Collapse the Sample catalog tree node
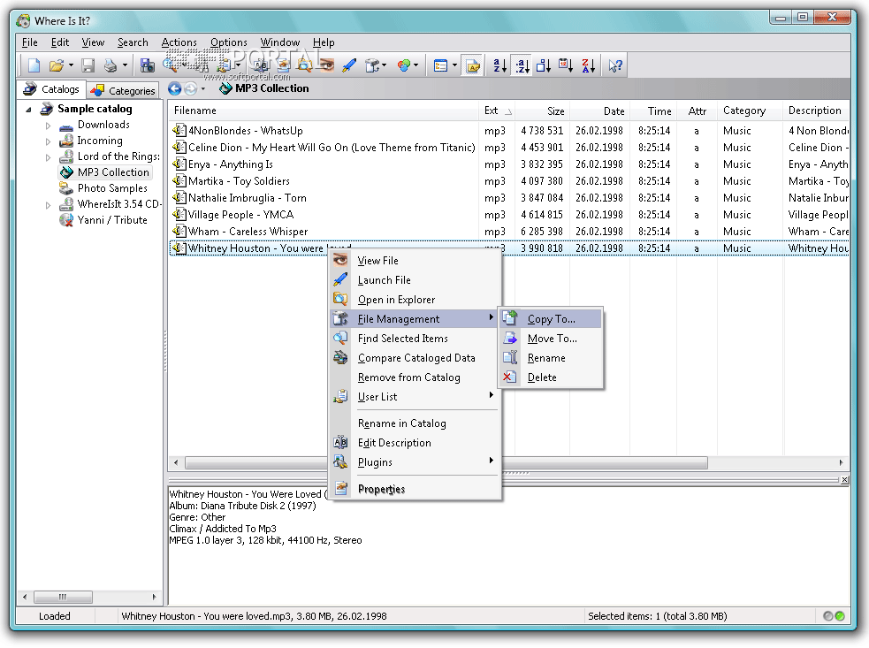 pos(29,110)
